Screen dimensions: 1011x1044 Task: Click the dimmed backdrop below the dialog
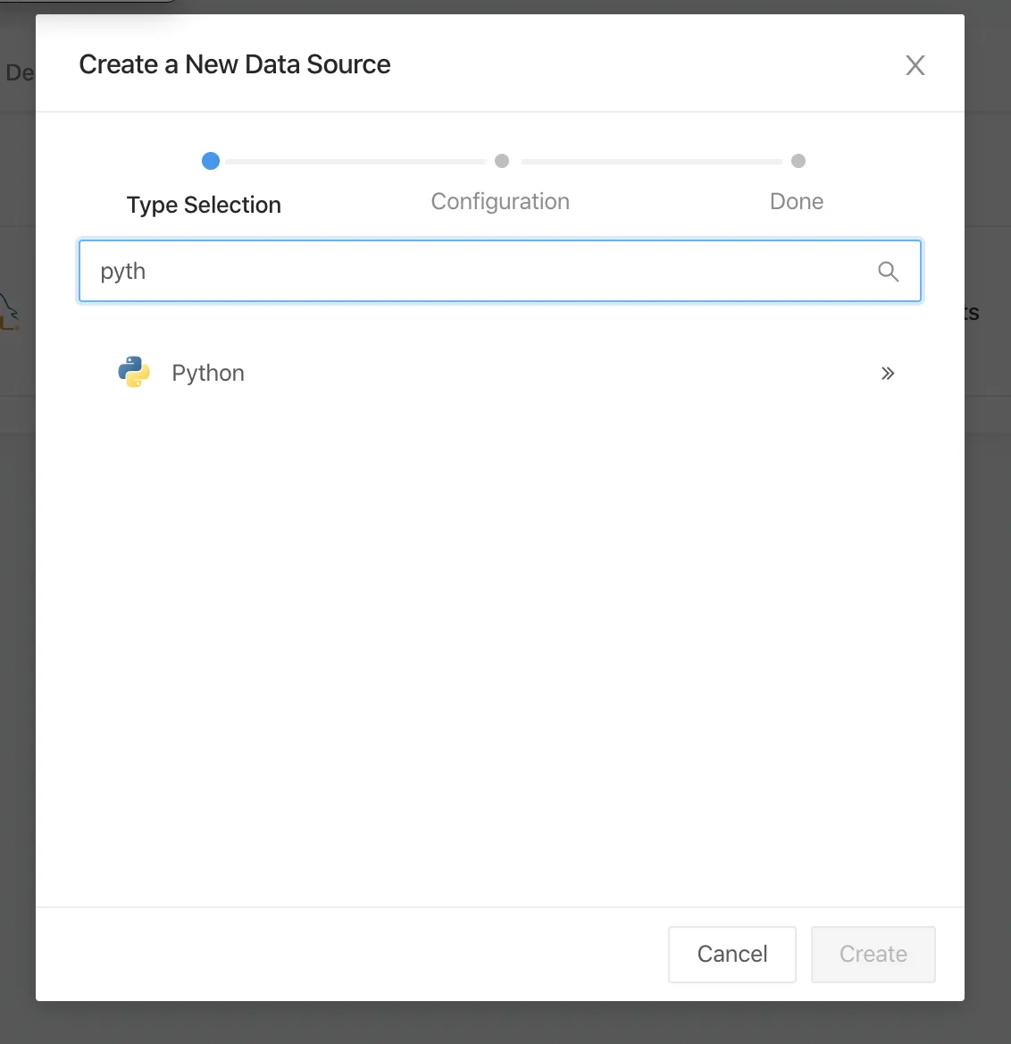click(x=505, y=1023)
